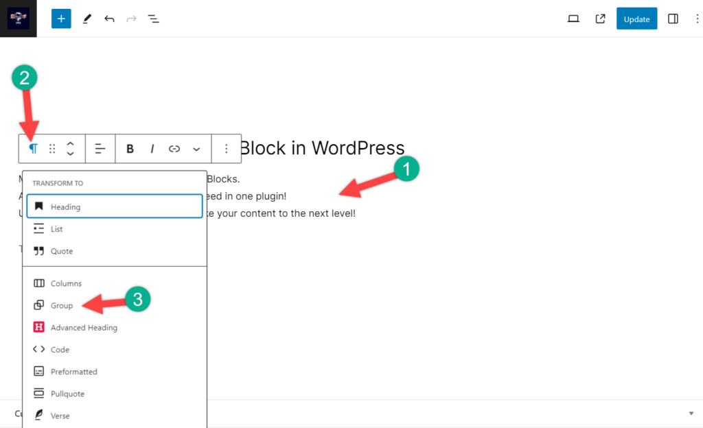This screenshot has height=428, width=703.
Task: Toggle the settings sidebar panel
Action: pos(673,19)
